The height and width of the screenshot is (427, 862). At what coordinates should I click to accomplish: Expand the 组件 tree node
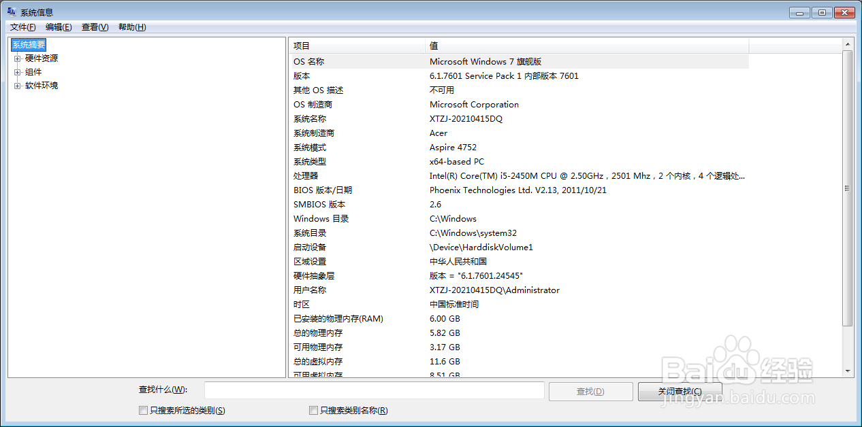click(x=18, y=72)
